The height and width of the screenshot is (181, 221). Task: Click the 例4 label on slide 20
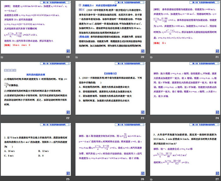81,10
